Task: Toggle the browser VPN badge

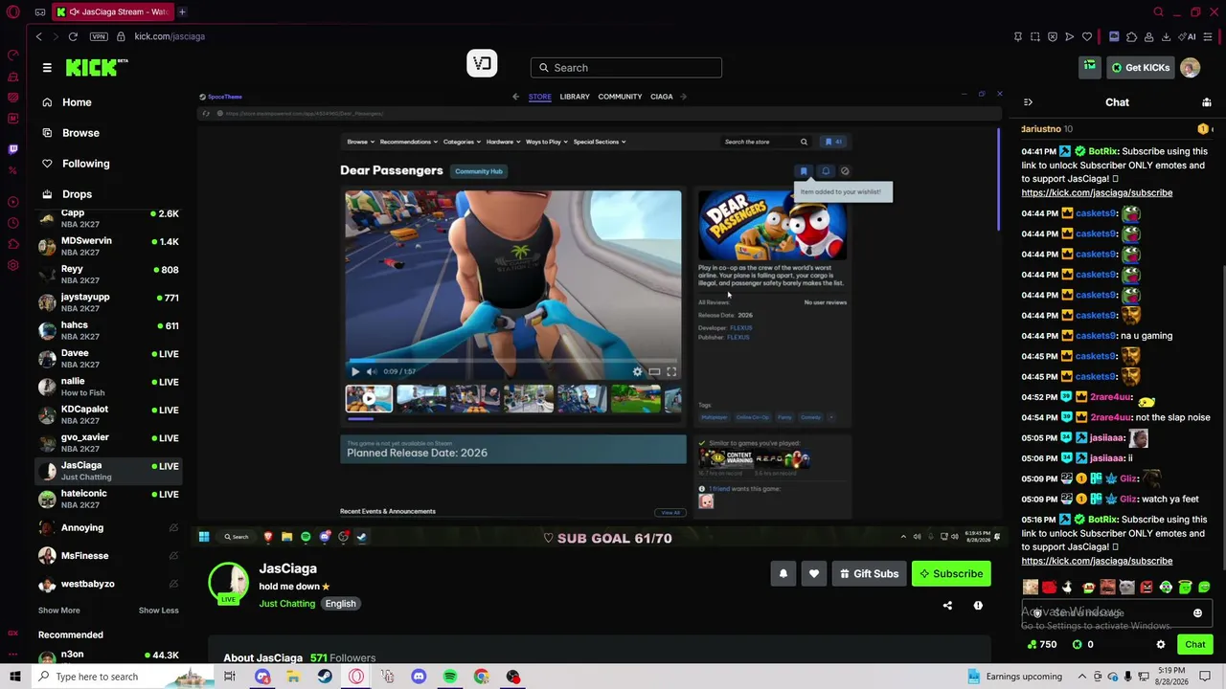Action: [99, 36]
